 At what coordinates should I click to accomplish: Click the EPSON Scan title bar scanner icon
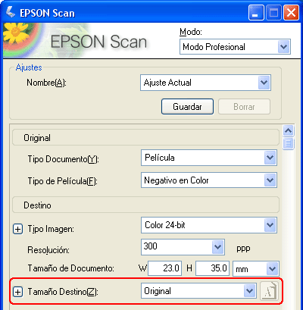11,12
